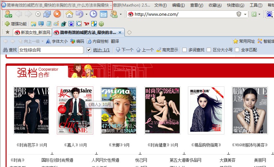The height and width of the screenshot is (167, 274).
Task: Open the Marie Claire 嘉人 magazine cover
Action: (x=75, y=110)
